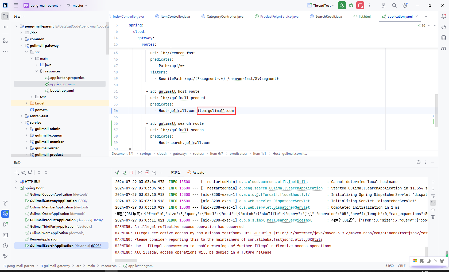Viewport: 449px width, 272px height.
Task: Open AI Assistant spiral icon
Action: 444,27
